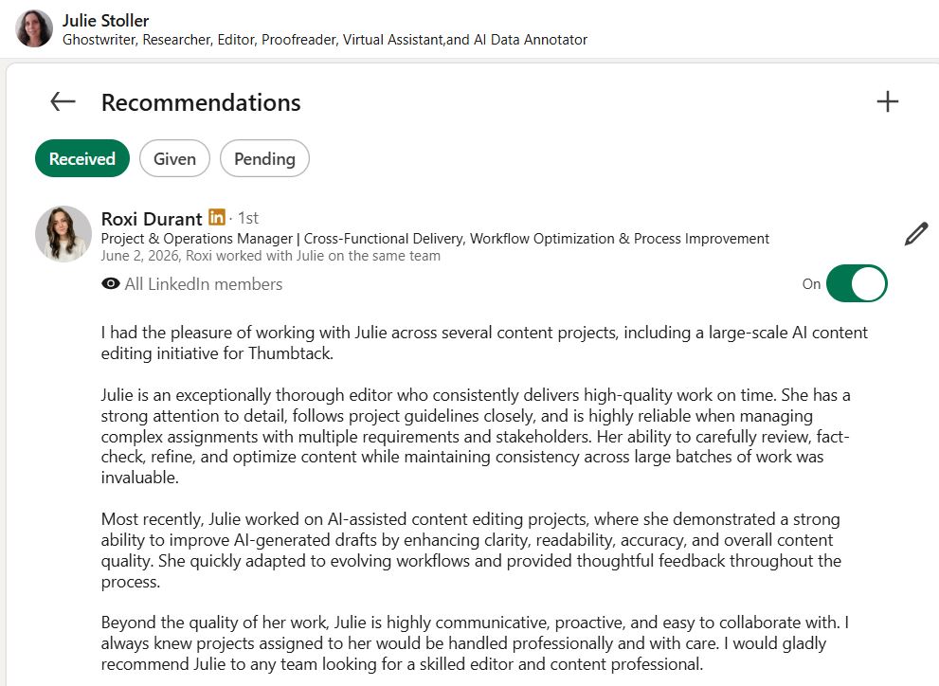
Task: Click the 1st connection degree indicator
Action: (x=248, y=218)
